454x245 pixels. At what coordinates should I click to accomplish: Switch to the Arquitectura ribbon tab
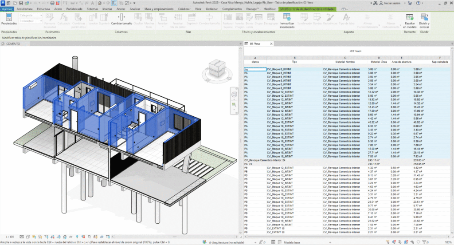pyautogui.click(x=25, y=9)
